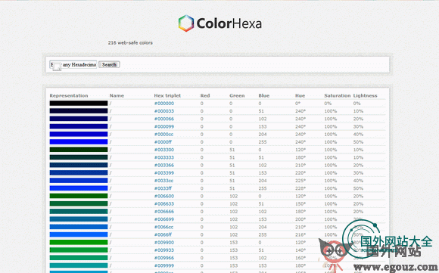439x273 pixels.
Task: Click saturation 0% in #000000 row
Action: pos(328,103)
